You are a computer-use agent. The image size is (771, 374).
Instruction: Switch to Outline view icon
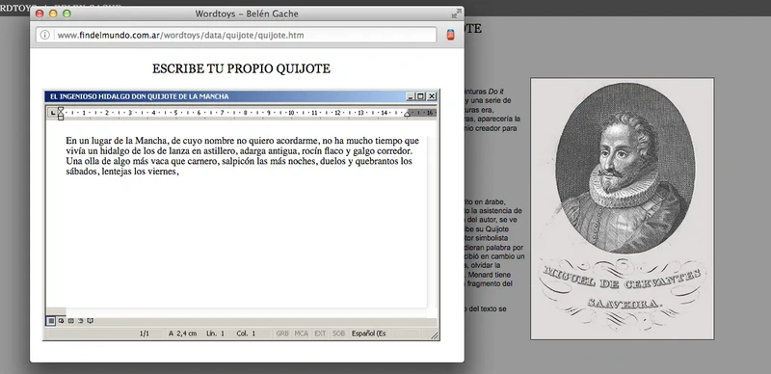[x=81, y=321]
